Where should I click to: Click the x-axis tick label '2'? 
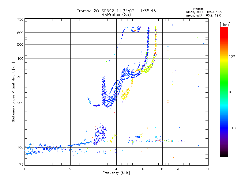tap(70, 169)
